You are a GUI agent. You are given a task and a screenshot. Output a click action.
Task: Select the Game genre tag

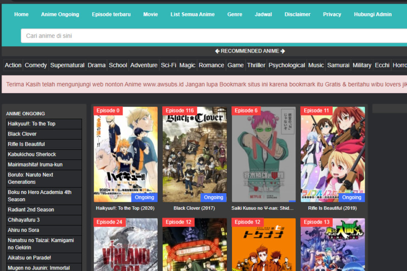point(236,65)
